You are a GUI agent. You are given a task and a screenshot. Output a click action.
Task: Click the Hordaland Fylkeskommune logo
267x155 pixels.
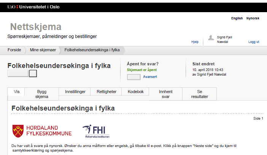click(42, 130)
